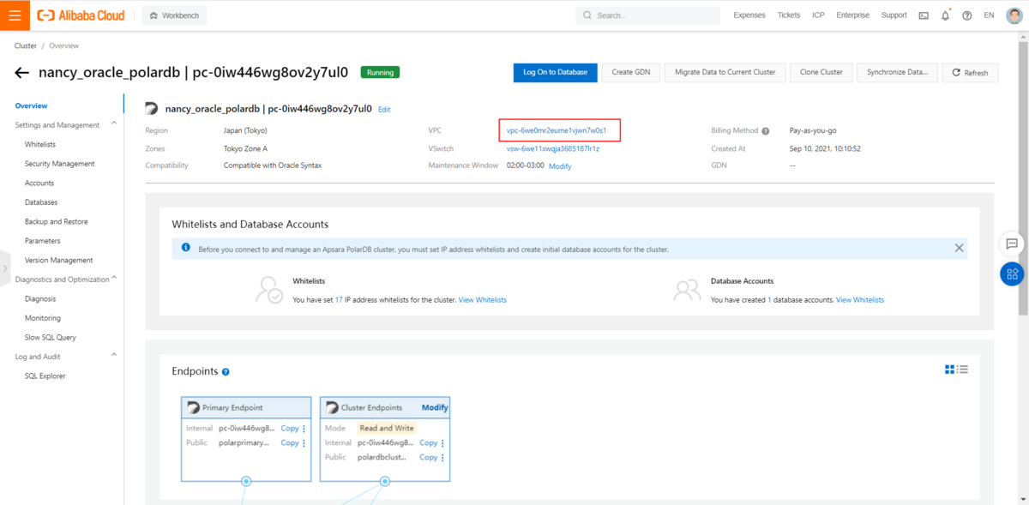Image resolution: width=1029 pixels, height=505 pixels.
Task: Focus the top Search field
Action: (x=647, y=15)
